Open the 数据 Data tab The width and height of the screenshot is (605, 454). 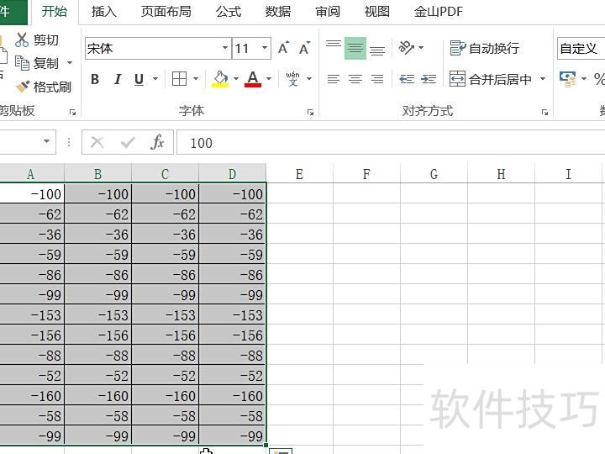pyautogui.click(x=278, y=12)
